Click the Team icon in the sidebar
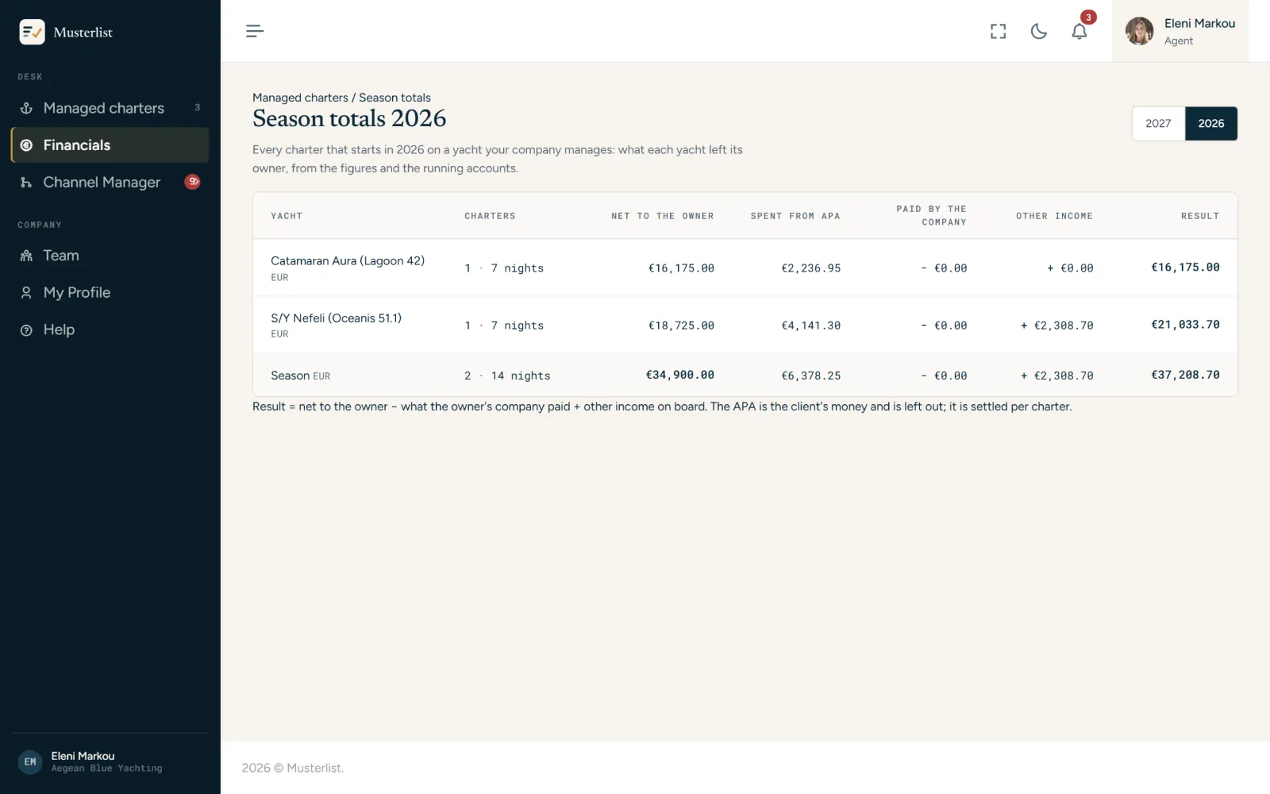 point(26,256)
